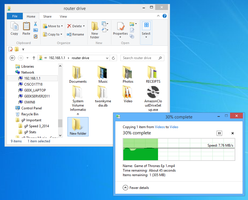Collapse details with Fewer details expander

(136, 188)
